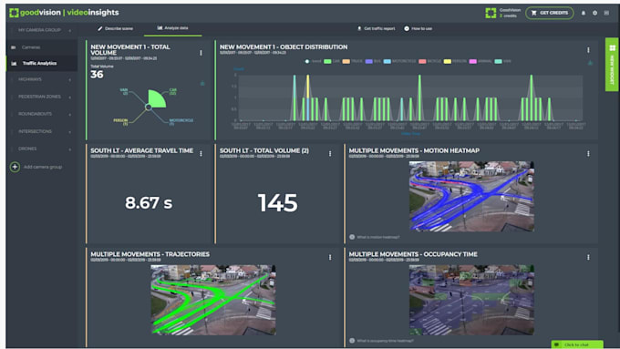Expand the Roundabouts camera group
Screen dimensions: 620x349
pyautogui.click(x=42, y=114)
